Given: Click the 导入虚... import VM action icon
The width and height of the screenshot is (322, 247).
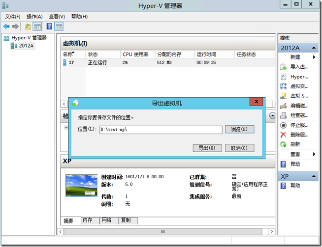Looking at the screenshot, I should point(284,67).
